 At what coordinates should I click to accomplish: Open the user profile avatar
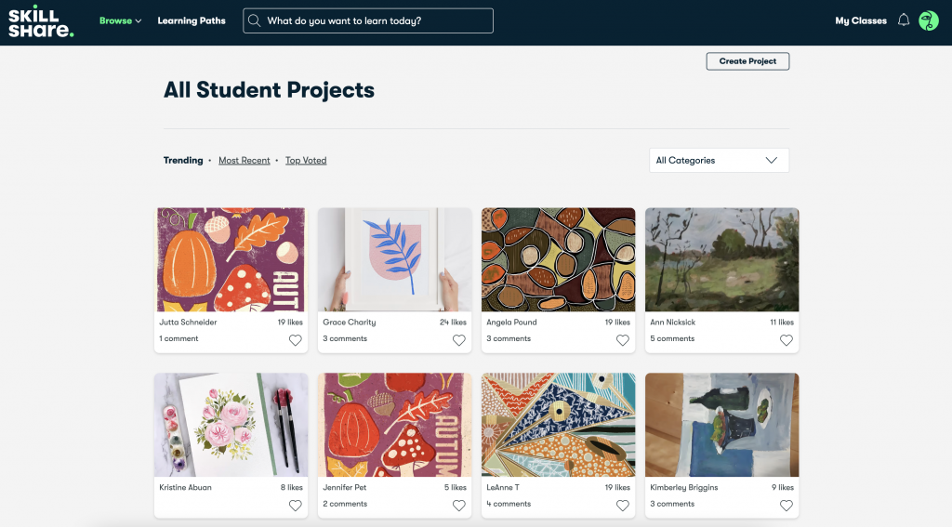[x=929, y=20]
